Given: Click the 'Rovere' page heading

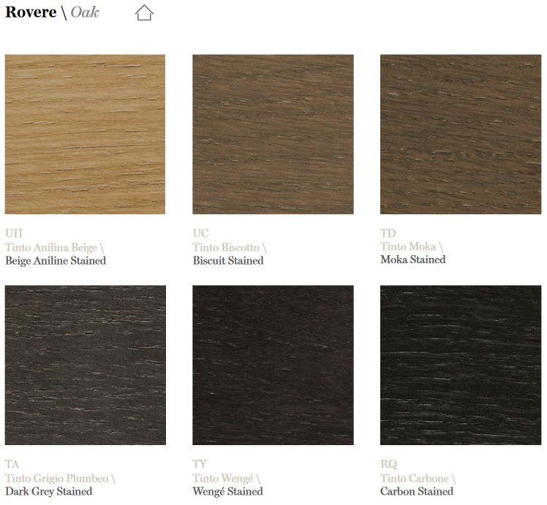Looking at the screenshot, I should (x=31, y=12).
